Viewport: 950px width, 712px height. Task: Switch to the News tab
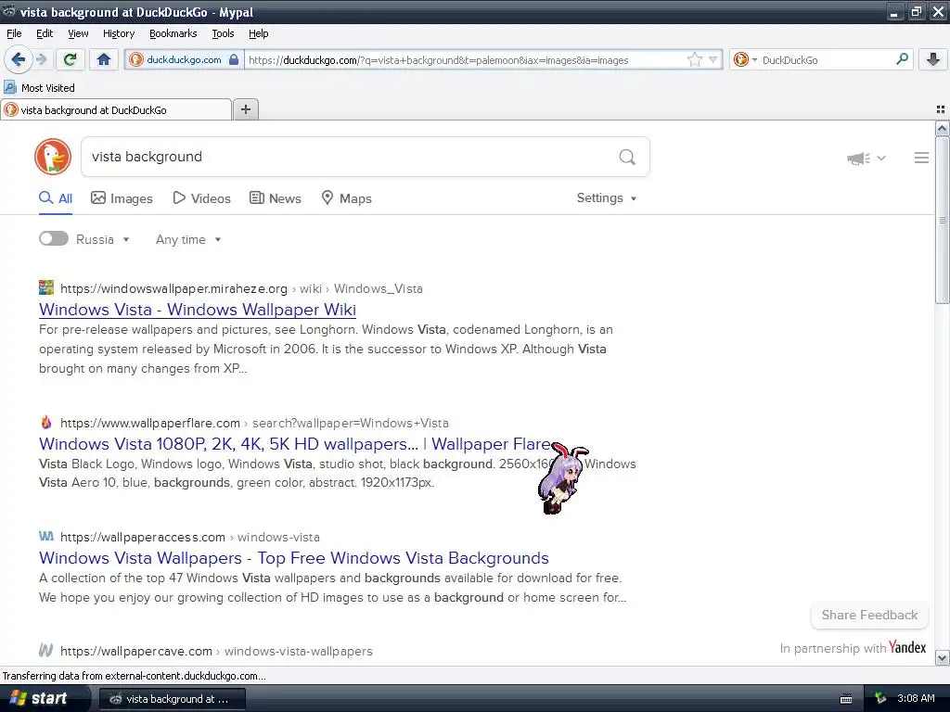coord(276,198)
